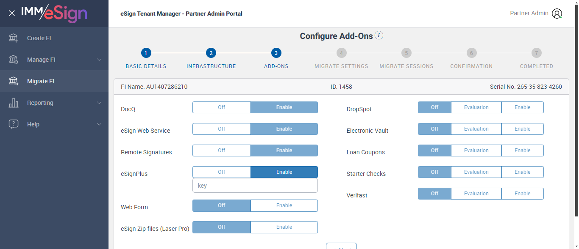
Task: Click the Manage FI gear-bank icon
Action: [x=14, y=60]
